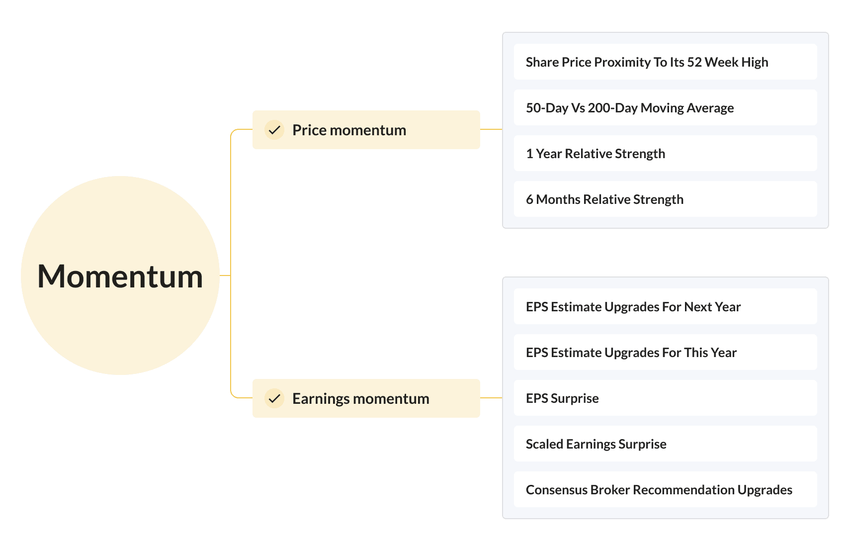Image resolution: width=849 pixels, height=551 pixels.
Task: Click the Momentum title text
Action: click(120, 276)
